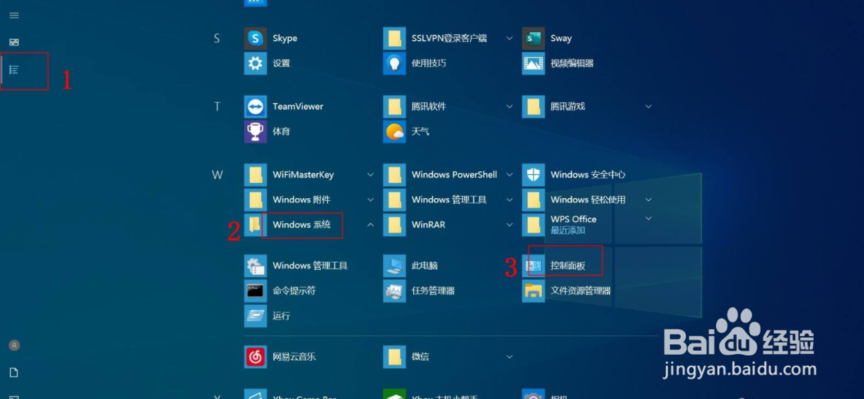Collapse the Windows 系统 folder

coord(370,226)
